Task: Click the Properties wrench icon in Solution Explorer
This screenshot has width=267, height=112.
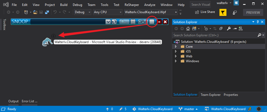Action: [229, 29]
